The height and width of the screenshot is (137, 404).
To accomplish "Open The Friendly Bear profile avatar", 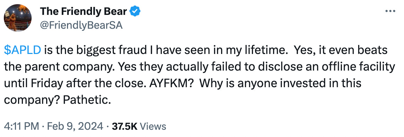I will [x=18, y=18].
